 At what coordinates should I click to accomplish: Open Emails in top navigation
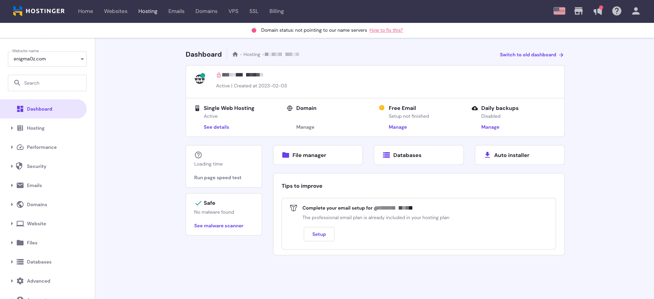(x=176, y=11)
